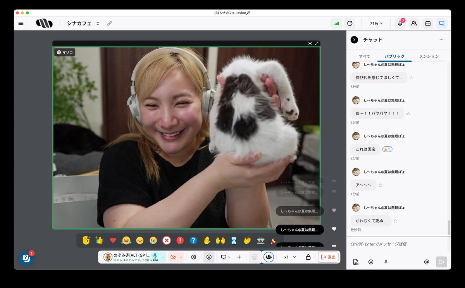The image size is (465, 288).
Task: Open the x1 speed dropdown
Action: [290, 257]
